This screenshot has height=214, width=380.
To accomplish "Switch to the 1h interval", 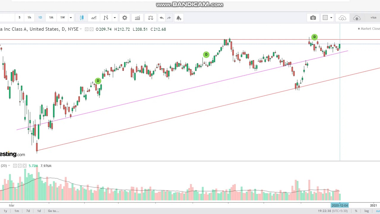I will 29,18.
